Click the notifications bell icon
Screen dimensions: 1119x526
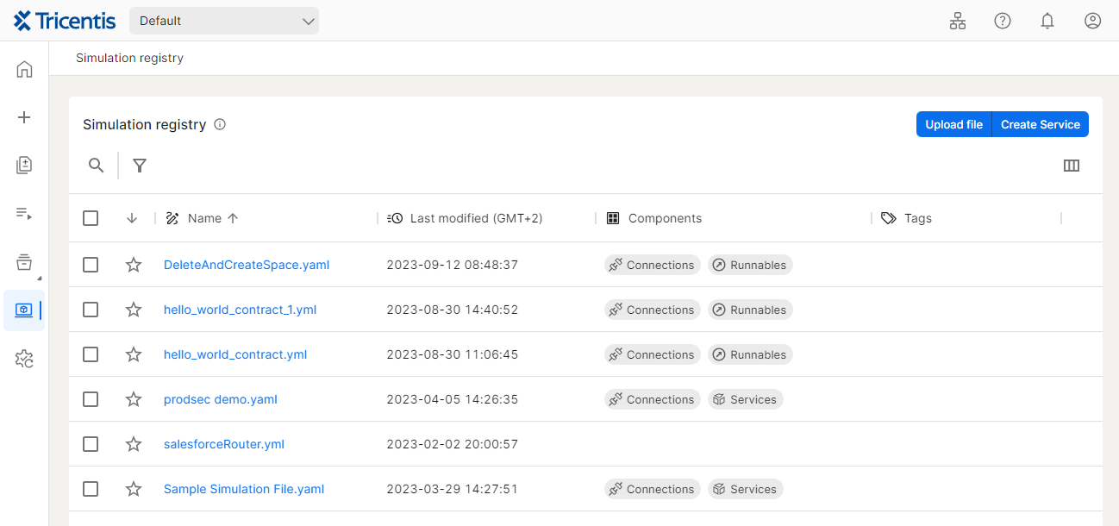click(x=1047, y=21)
